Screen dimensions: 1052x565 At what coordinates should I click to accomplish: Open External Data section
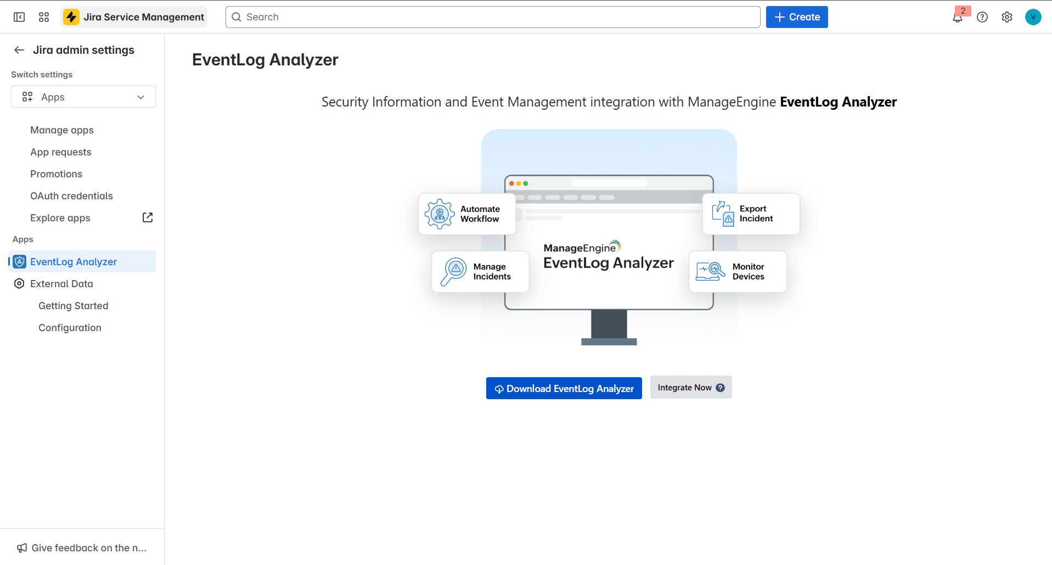pyautogui.click(x=61, y=284)
